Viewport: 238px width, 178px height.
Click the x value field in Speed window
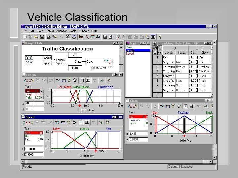pos(34,149)
